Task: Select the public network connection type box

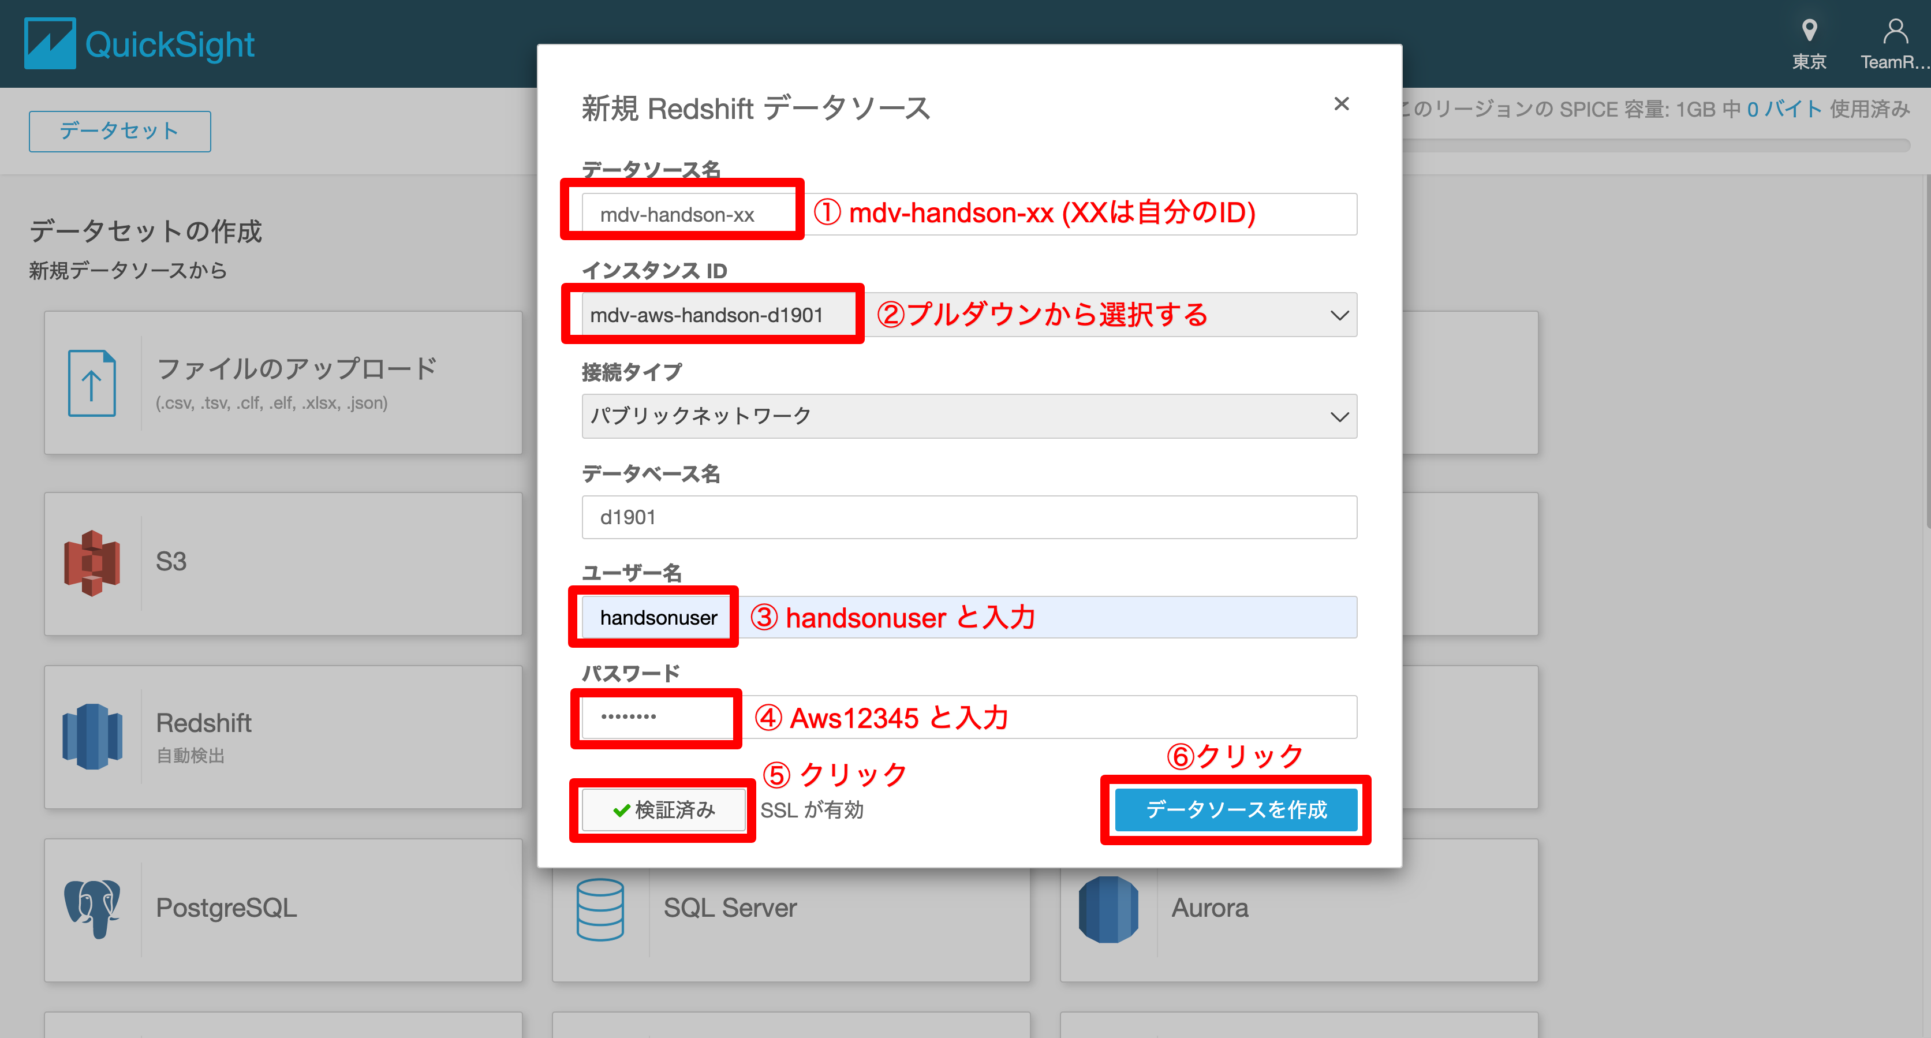Action: pos(969,416)
